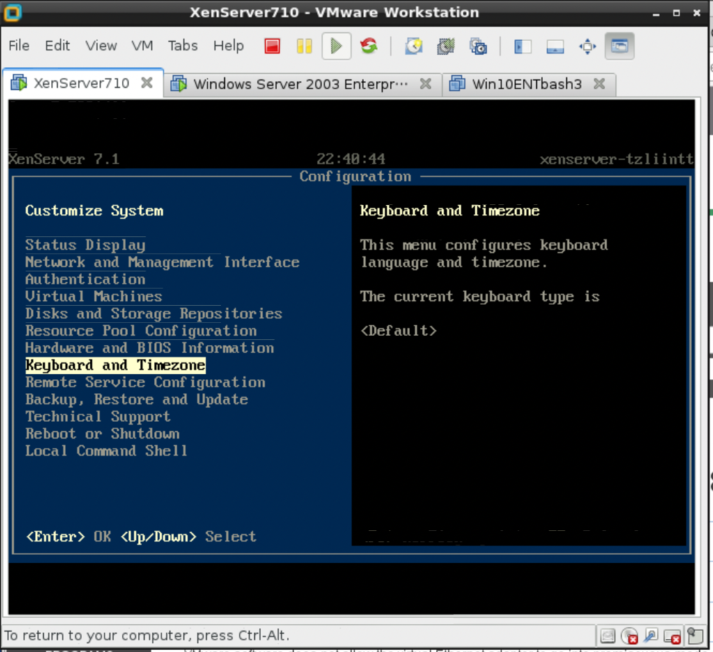Screen dimensions: 713x652
Task: Open the Tabs menu
Action: point(183,45)
